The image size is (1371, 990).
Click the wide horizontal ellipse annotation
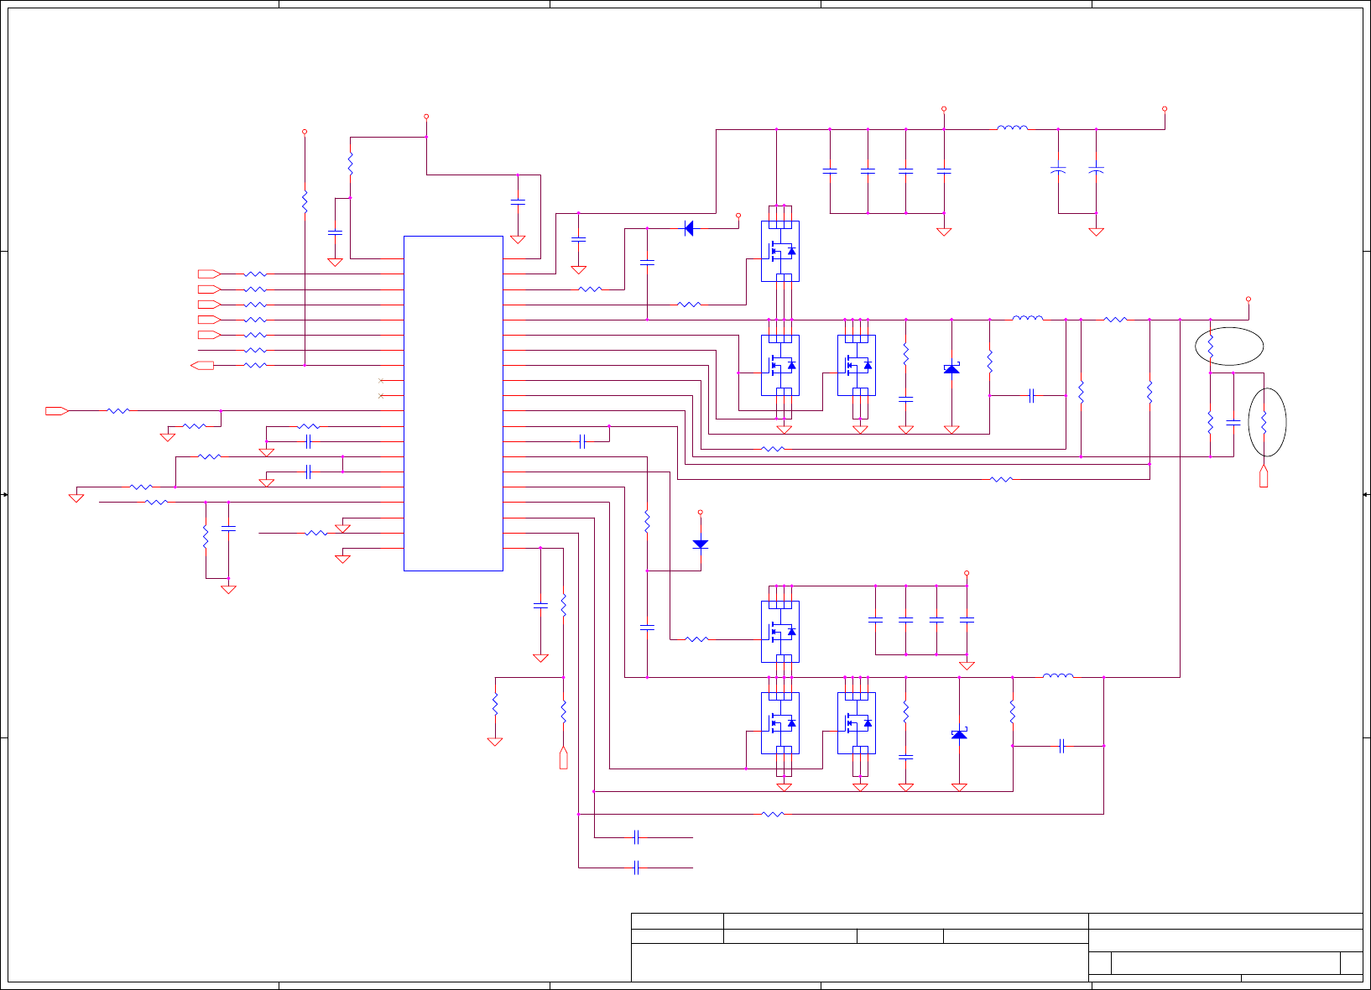(x=1229, y=346)
